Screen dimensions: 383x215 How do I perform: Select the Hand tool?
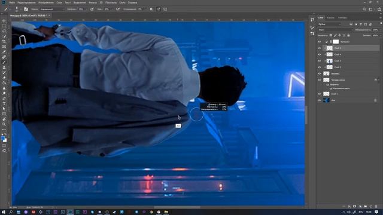pos(4,119)
